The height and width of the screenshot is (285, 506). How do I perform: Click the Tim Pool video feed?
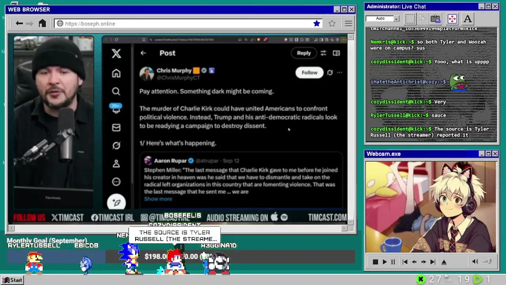coord(54,123)
